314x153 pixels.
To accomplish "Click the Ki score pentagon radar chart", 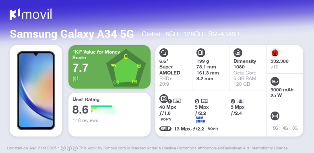I will (126, 68).
